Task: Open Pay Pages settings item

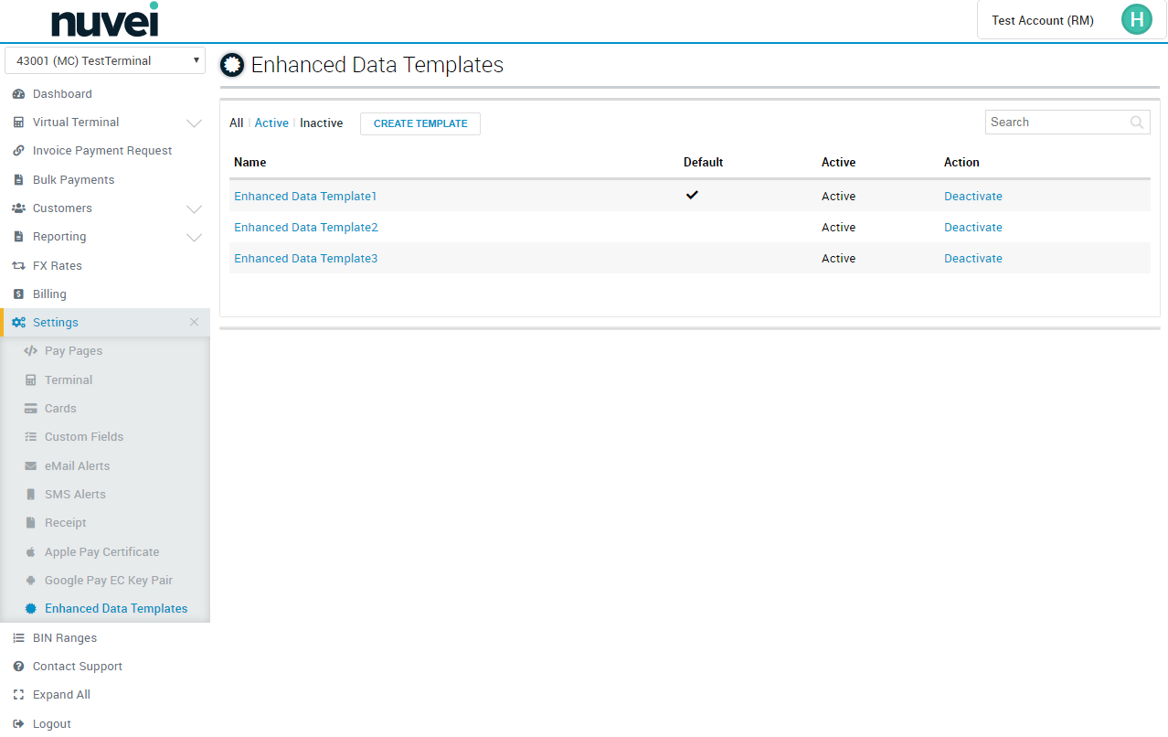Action: (74, 351)
